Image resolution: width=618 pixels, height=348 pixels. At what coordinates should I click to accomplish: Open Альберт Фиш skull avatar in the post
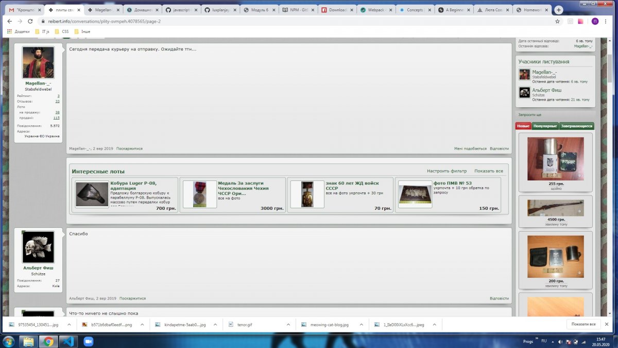38,247
